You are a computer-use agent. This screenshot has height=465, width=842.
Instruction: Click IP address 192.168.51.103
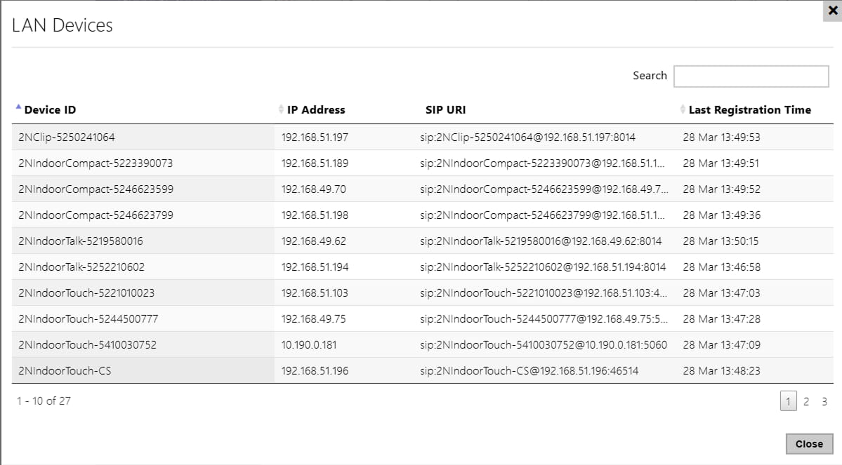(315, 293)
